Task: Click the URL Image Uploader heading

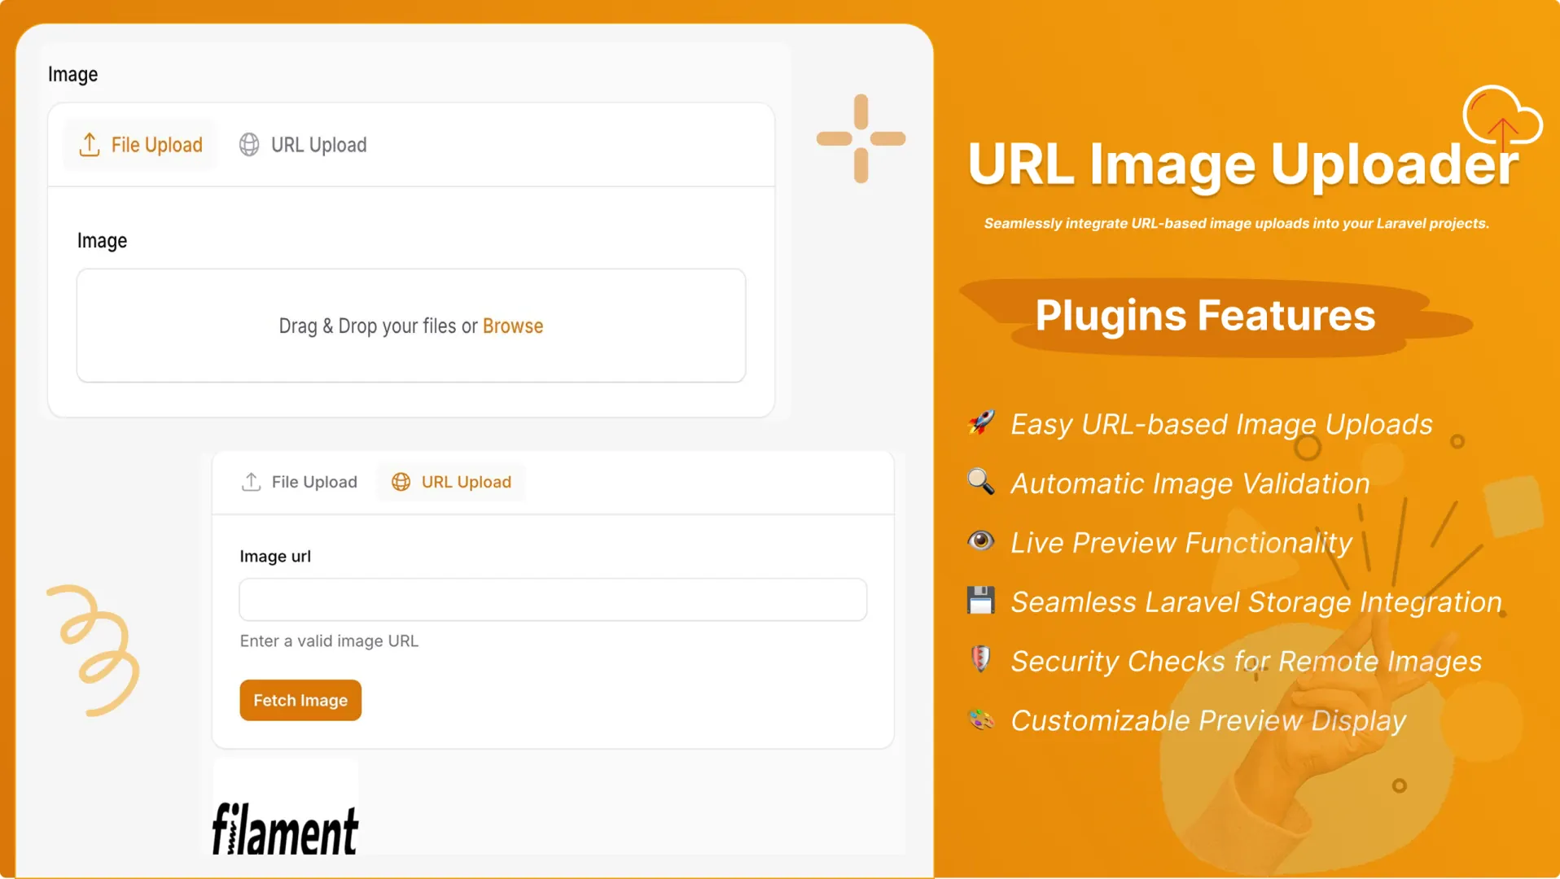Action: coord(1241,165)
